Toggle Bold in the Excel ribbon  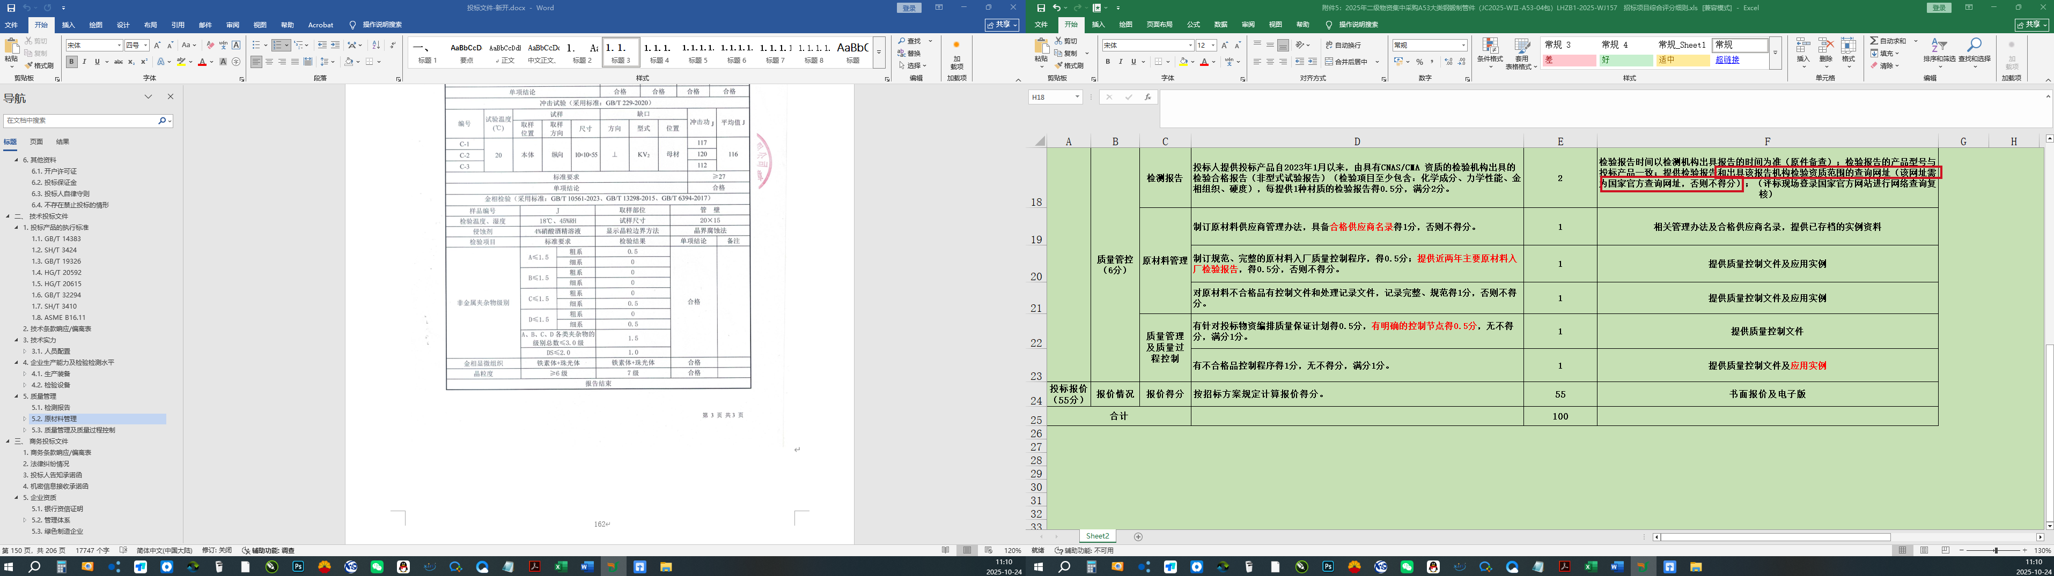pyautogui.click(x=1108, y=62)
